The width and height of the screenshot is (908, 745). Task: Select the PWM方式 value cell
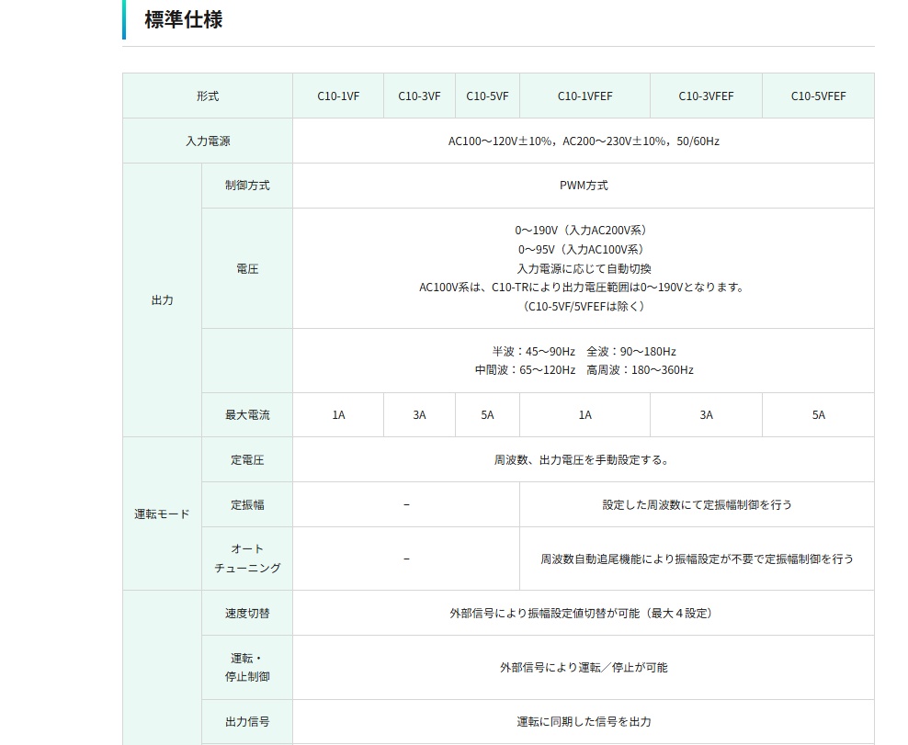pos(584,186)
